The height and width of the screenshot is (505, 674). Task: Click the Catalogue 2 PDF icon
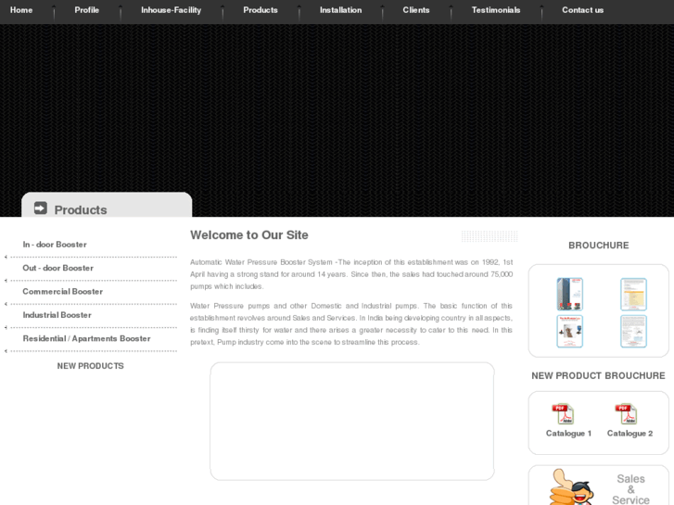[x=626, y=414]
